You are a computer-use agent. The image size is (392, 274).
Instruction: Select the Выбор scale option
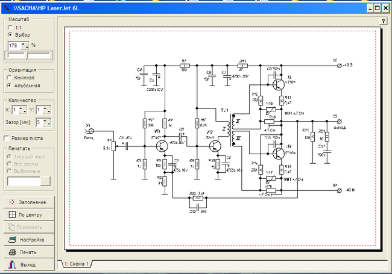pyautogui.click(x=10, y=36)
